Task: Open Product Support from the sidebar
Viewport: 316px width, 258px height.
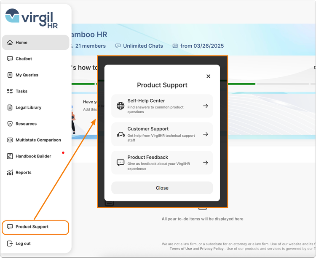Action: [x=35, y=228]
